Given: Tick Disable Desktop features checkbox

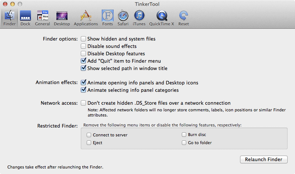Looking at the screenshot, I should (x=83, y=53).
